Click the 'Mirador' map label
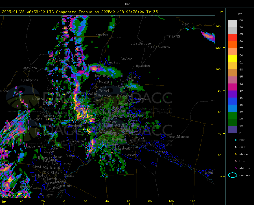The width and height of the screenshot is (254, 205). point(130,155)
